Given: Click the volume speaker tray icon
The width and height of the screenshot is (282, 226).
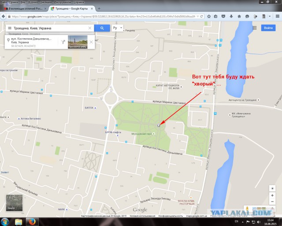Looking at the screenshot, I should click(x=259, y=222).
